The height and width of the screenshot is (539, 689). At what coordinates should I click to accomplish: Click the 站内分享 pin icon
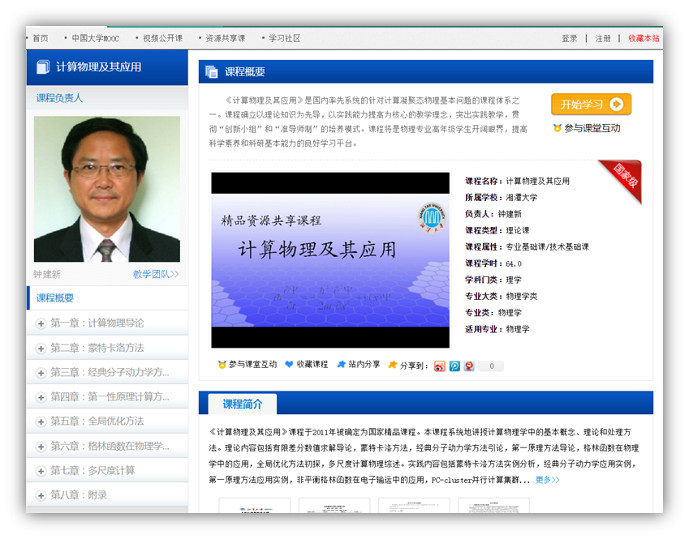(x=341, y=365)
